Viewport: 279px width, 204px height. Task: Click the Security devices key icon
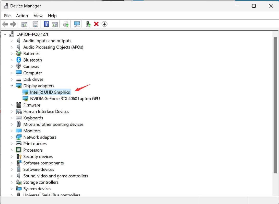[x=19, y=156]
